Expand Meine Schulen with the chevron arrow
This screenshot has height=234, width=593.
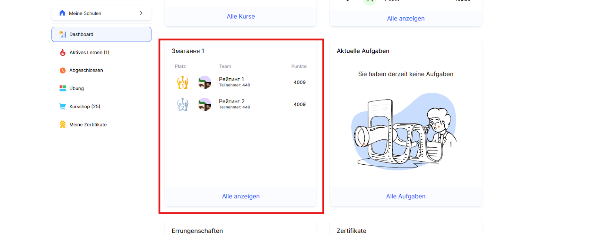point(141,13)
